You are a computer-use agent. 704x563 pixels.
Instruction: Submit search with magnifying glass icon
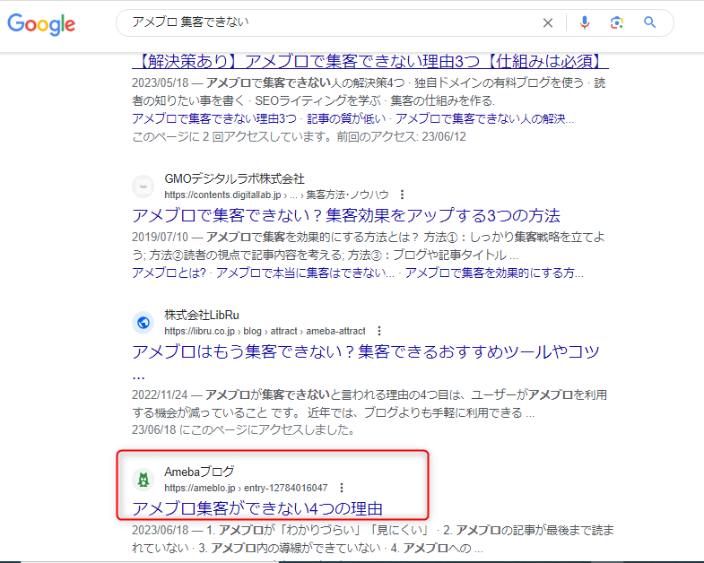(x=649, y=22)
